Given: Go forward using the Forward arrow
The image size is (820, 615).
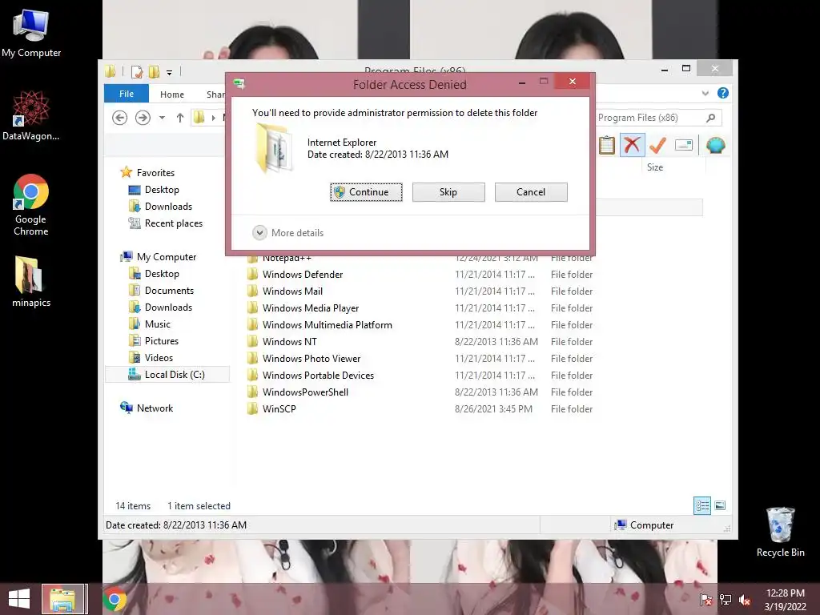Looking at the screenshot, I should 143,118.
